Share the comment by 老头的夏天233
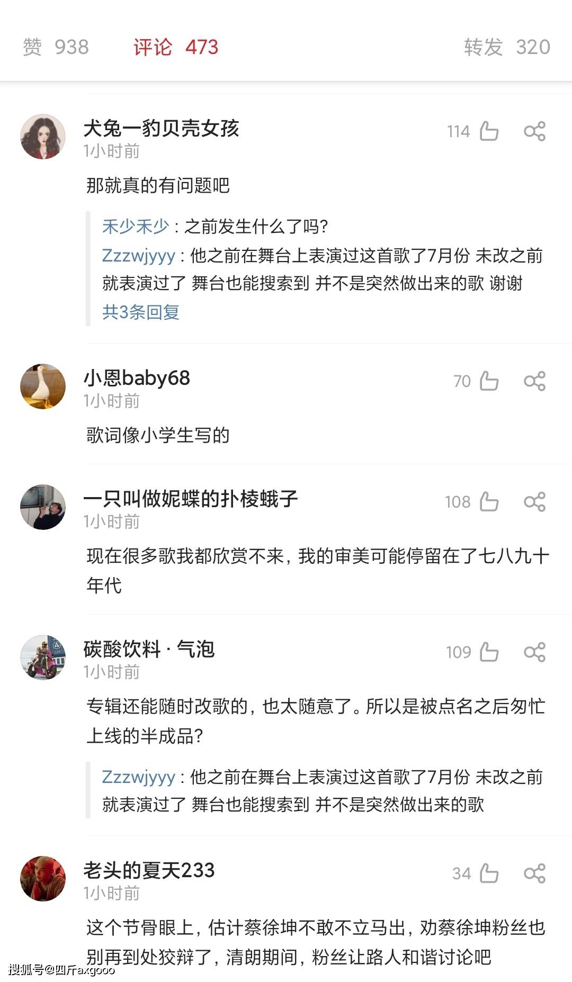This screenshot has height=982, width=572. point(534,873)
